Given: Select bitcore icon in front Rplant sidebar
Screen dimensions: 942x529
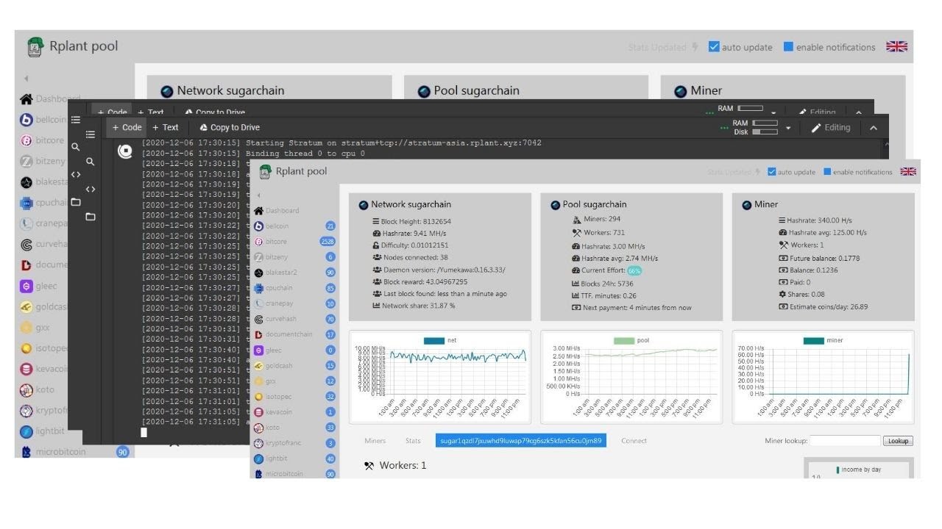Looking at the screenshot, I should point(258,242).
